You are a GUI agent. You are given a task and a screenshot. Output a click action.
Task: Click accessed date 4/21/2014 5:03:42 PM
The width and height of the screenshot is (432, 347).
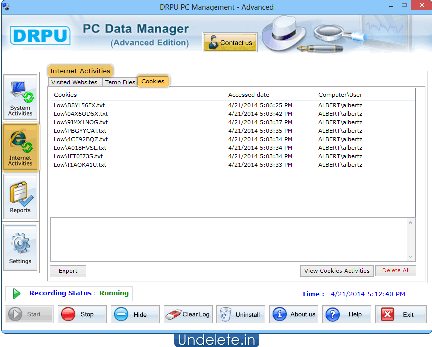tap(260, 114)
